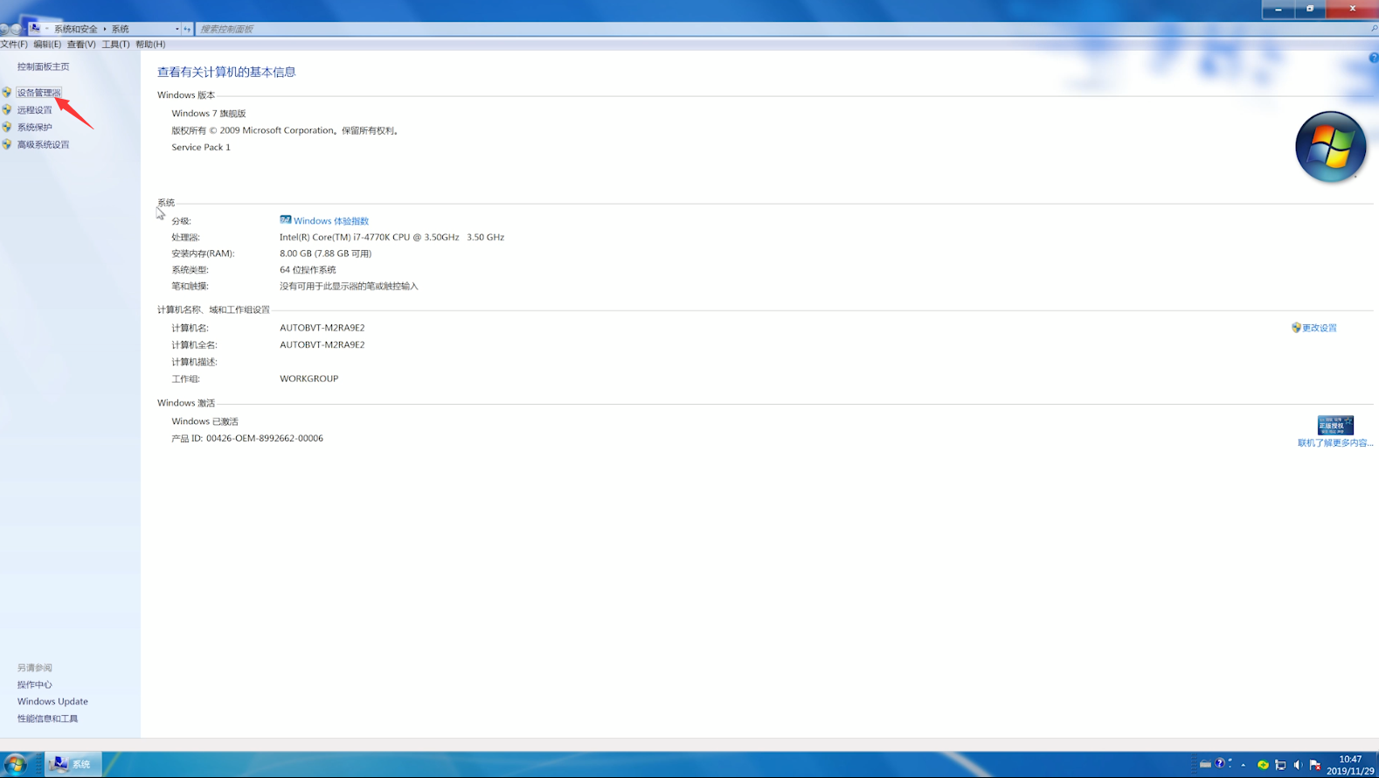
Task: Click the Windows Start orb
Action: coord(15,764)
